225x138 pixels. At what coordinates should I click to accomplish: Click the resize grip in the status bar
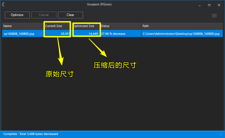[x=221, y=134]
